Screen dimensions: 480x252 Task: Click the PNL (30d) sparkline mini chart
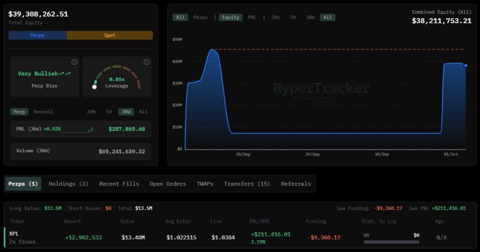(77, 129)
